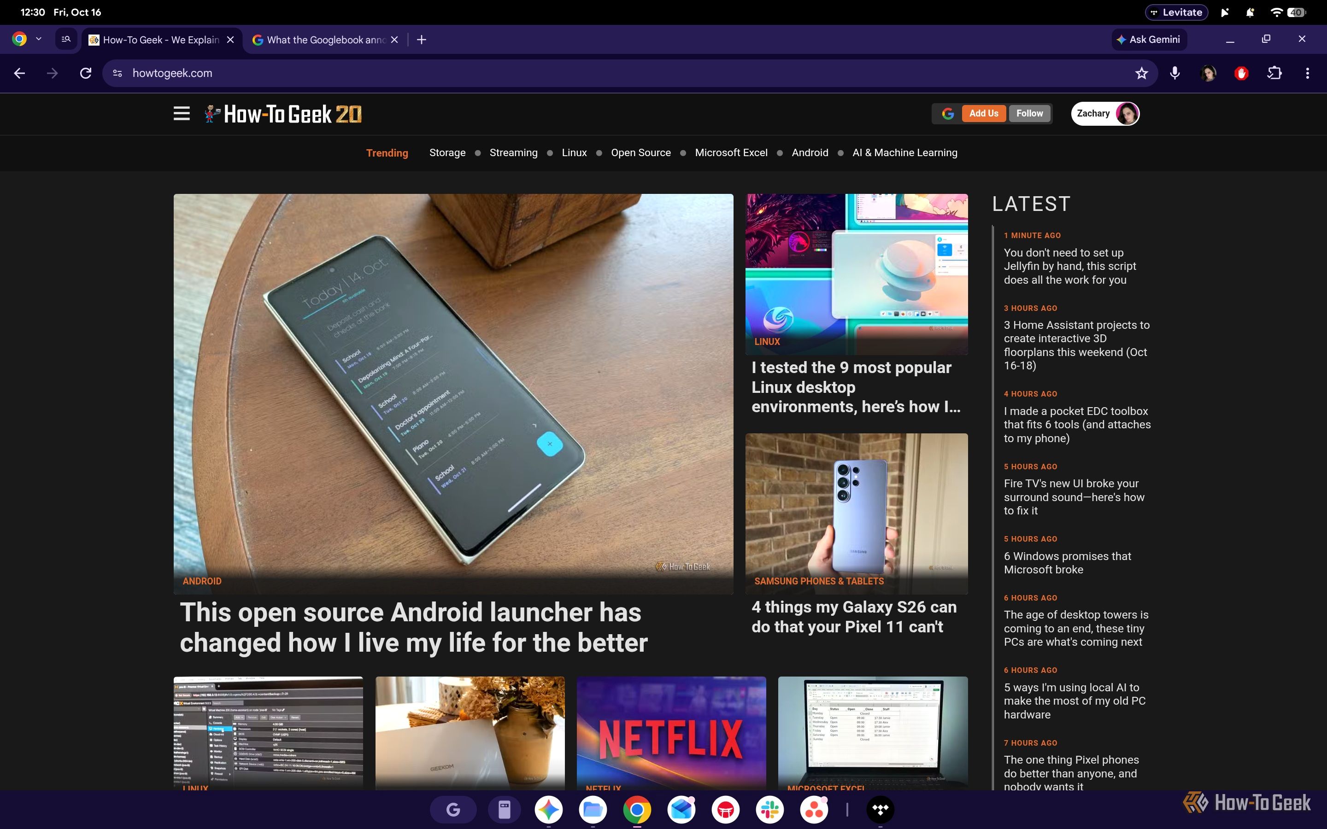Open the How-To Geek 20 logo home link
This screenshot has width=1327, height=829.
point(283,113)
